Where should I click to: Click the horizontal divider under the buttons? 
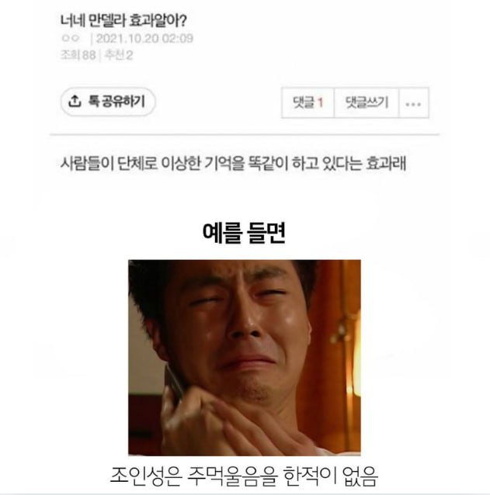(244, 134)
